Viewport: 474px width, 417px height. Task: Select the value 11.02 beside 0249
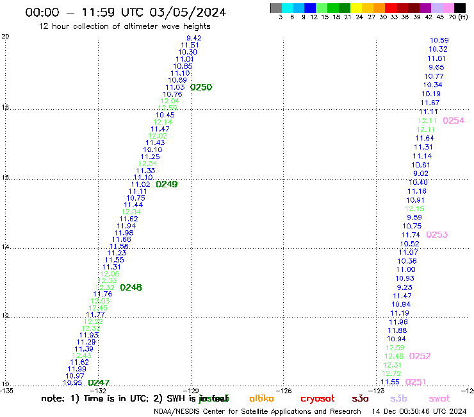coord(140,184)
